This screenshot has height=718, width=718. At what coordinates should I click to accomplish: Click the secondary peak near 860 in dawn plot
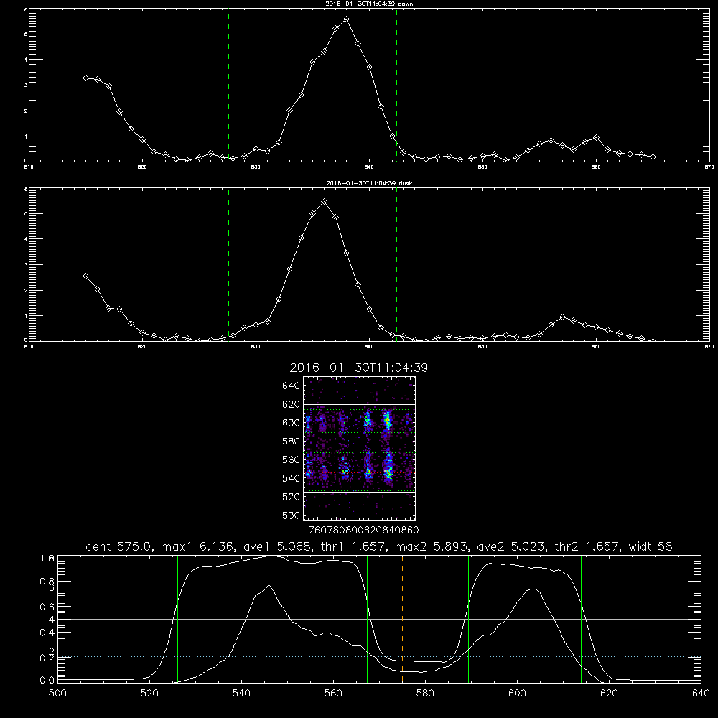(596, 137)
